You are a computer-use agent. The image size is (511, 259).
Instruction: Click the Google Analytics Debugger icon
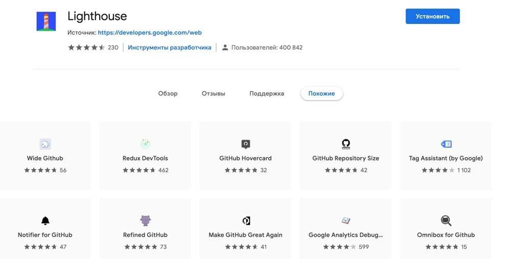pyautogui.click(x=345, y=221)
